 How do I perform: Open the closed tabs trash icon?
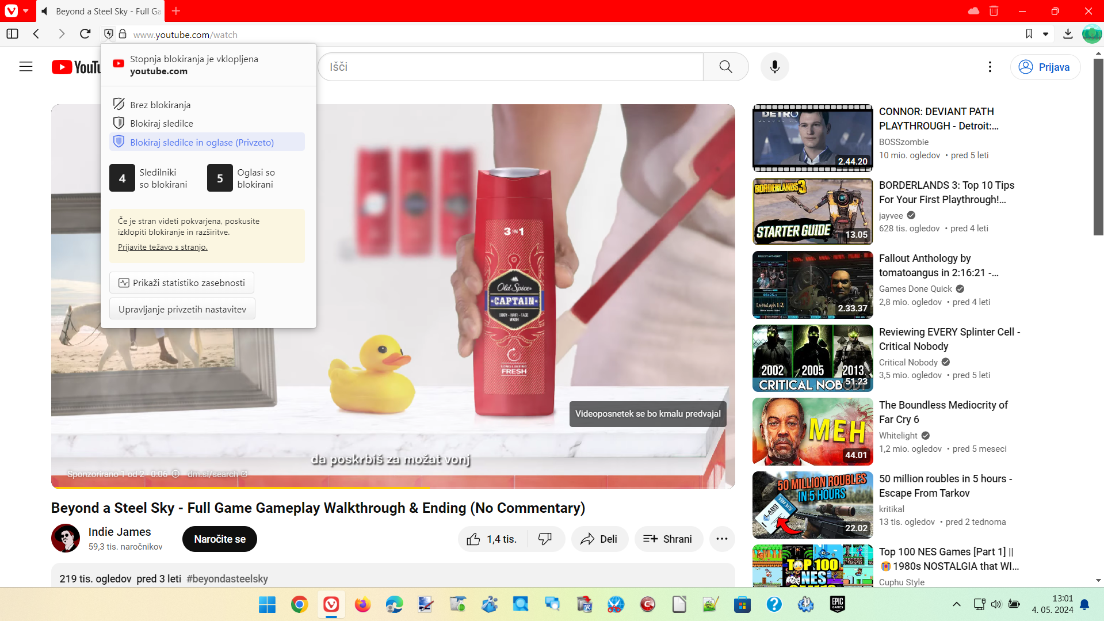994,11
